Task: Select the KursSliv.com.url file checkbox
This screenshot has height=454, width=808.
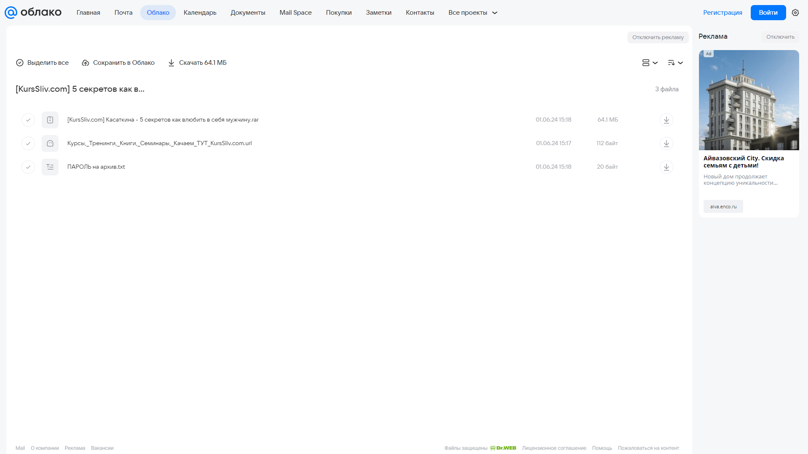Action: tap(28, 143)
